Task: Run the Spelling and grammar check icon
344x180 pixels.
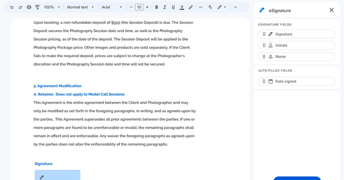Action: (210, 7)
